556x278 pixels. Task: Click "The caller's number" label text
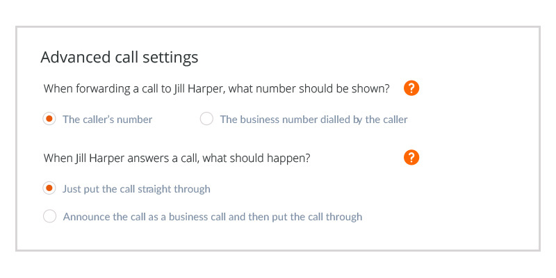click(x=108, y=120)
